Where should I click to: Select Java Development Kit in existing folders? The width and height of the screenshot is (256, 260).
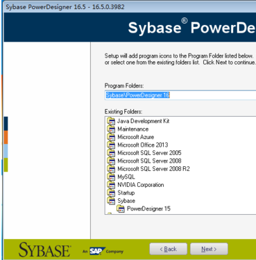144,121
